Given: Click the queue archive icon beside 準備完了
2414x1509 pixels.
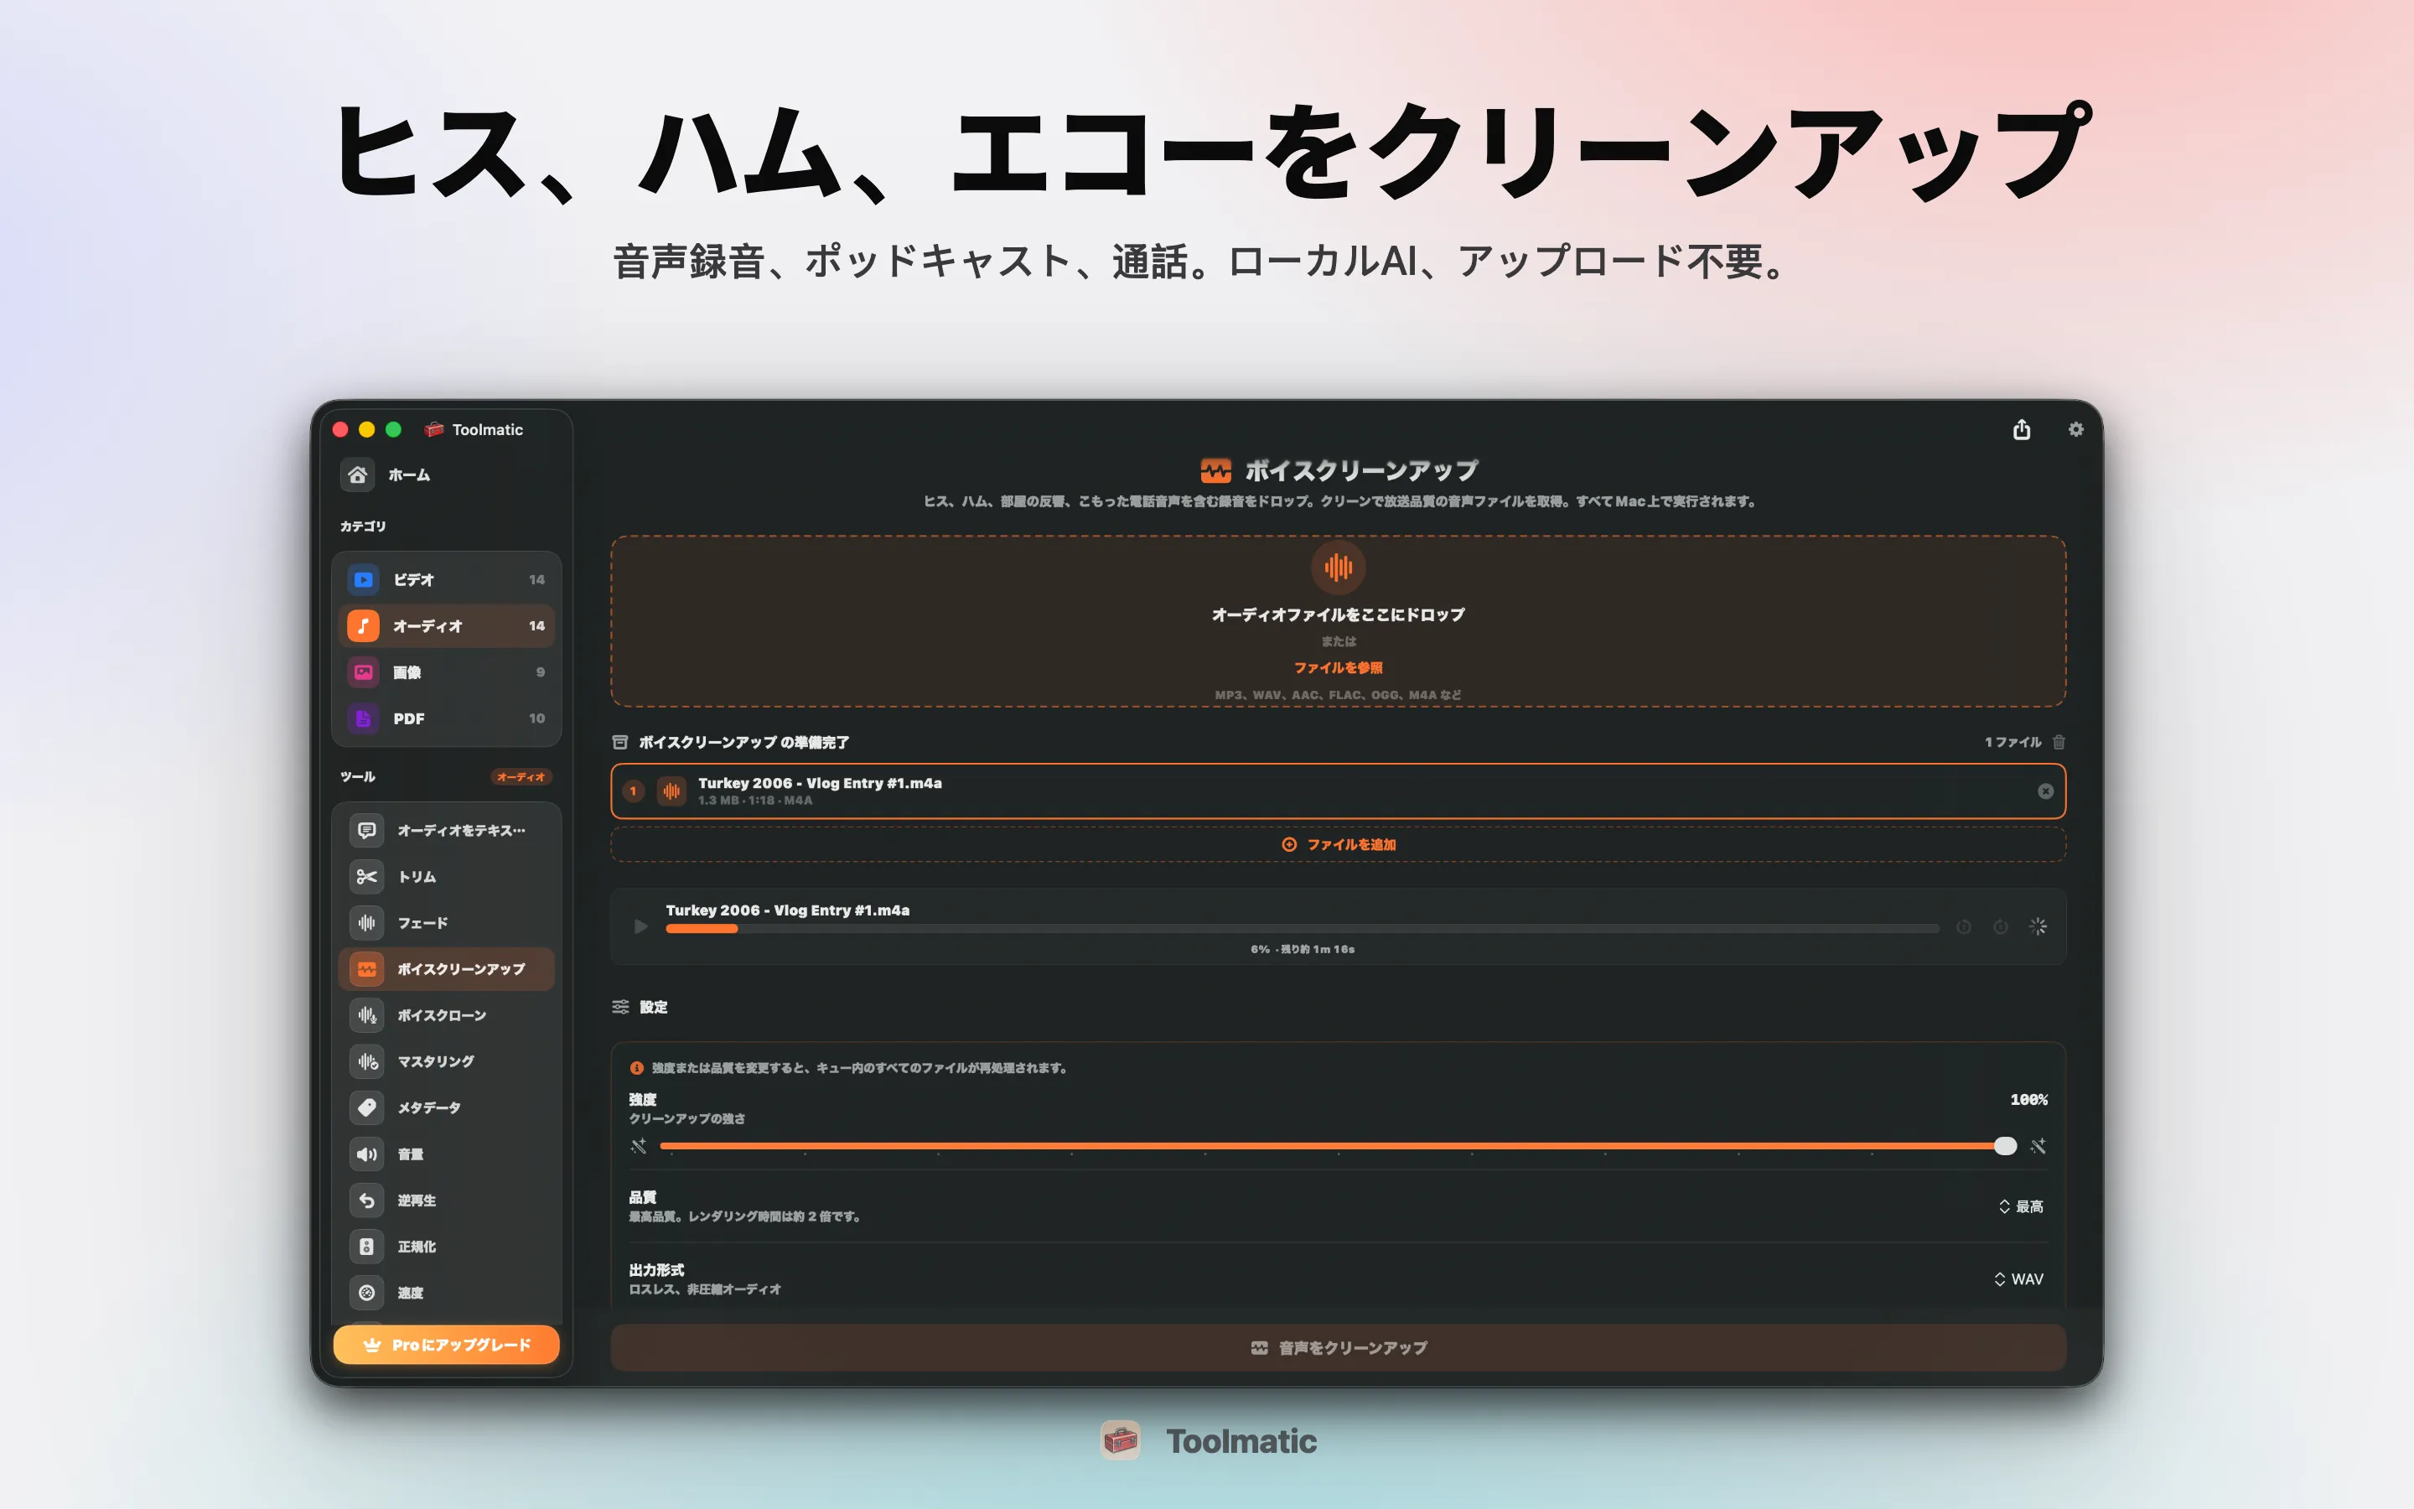Looking at the screenshot, I should coord(619,742).
